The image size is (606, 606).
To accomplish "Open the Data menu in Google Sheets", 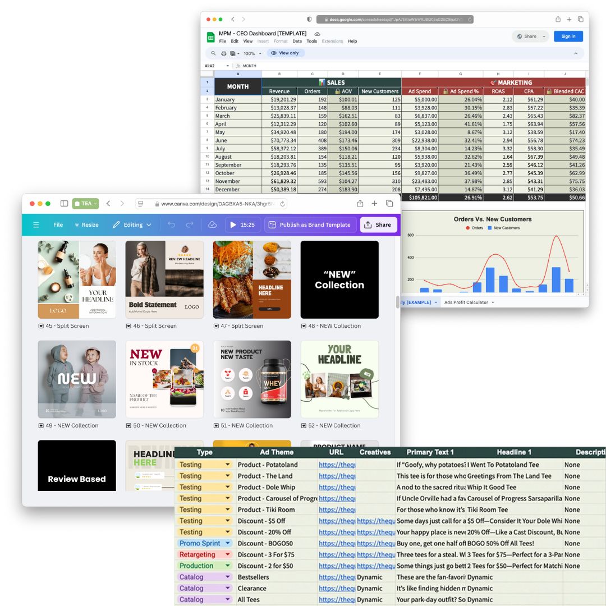I will coord(297,42).
